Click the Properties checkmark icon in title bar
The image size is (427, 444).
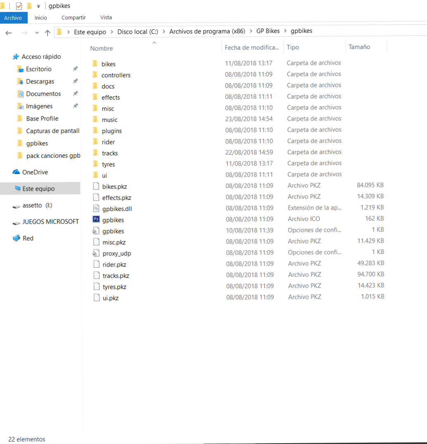(19, 6)
